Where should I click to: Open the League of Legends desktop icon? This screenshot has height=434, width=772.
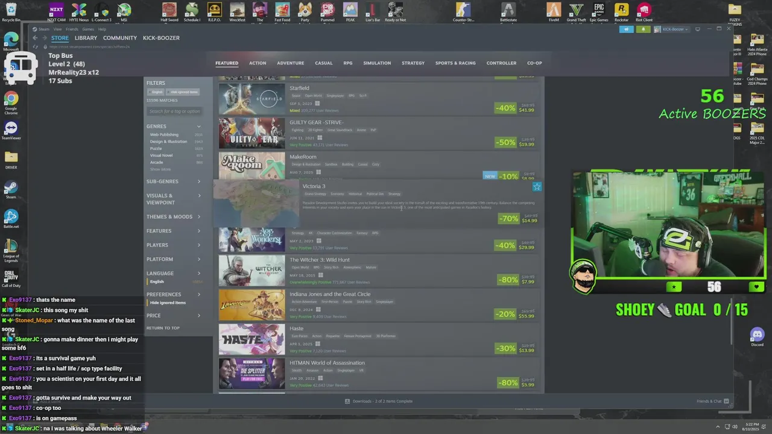11,250
